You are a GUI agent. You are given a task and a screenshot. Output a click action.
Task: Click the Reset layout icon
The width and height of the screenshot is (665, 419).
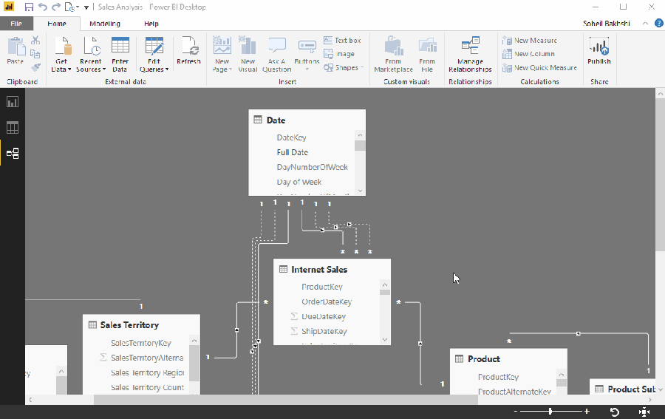click(614, 412)
